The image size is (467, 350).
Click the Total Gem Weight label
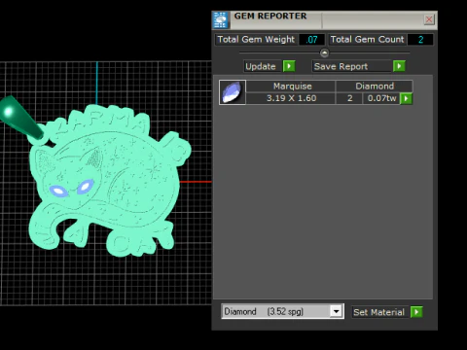[256, 40]
